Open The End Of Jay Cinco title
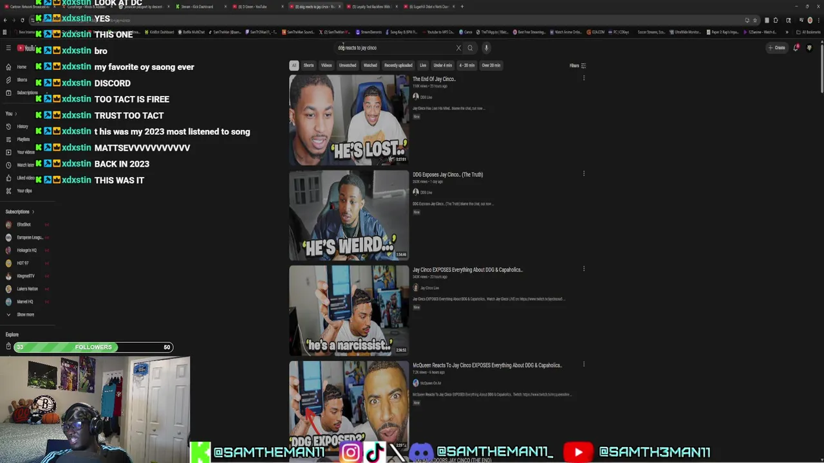This screenshot has height=463, width=824. tap(434, 79)
